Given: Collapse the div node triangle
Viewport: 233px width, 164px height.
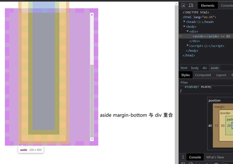Looking at the screenshot, I should [x=188, y=31].
